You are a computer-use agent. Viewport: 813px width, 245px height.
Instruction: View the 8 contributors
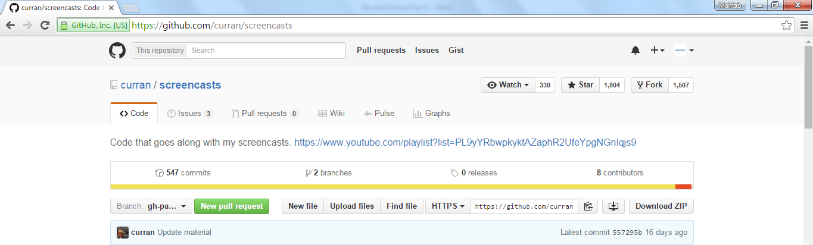tap(620, 173)
